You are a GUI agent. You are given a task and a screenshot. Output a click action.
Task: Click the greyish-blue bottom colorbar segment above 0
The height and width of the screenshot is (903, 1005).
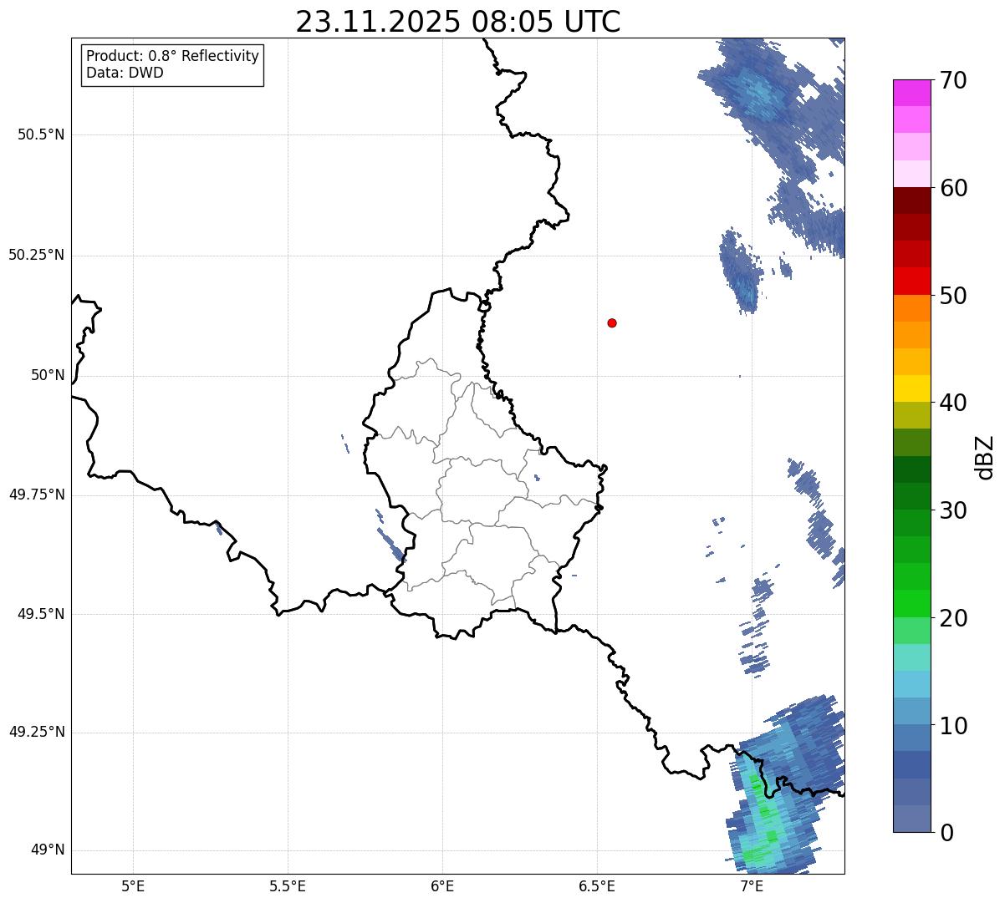912,819
